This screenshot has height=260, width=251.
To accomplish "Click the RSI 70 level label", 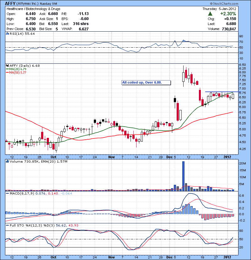I will coord(241,42).
